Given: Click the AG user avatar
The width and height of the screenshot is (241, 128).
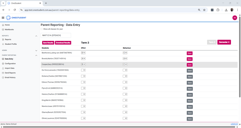Looking at the screenshot, I should click(234, 18).
